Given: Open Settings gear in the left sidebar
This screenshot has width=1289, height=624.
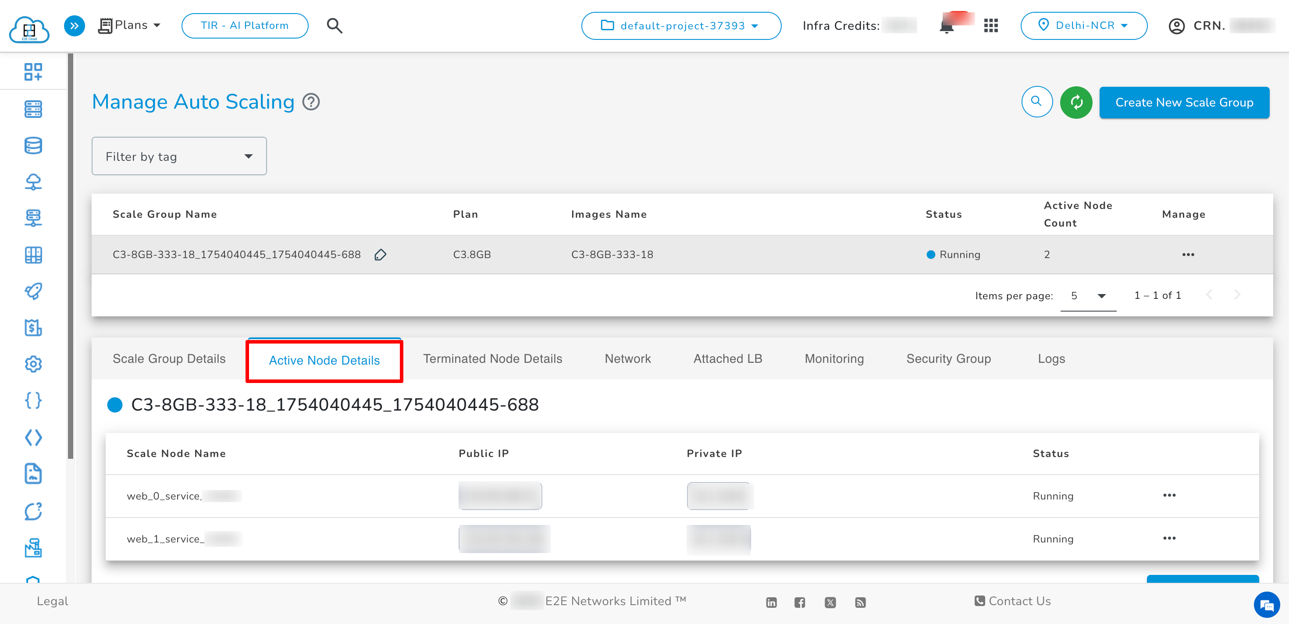Looking at the screenshot, I should (33, 364).
